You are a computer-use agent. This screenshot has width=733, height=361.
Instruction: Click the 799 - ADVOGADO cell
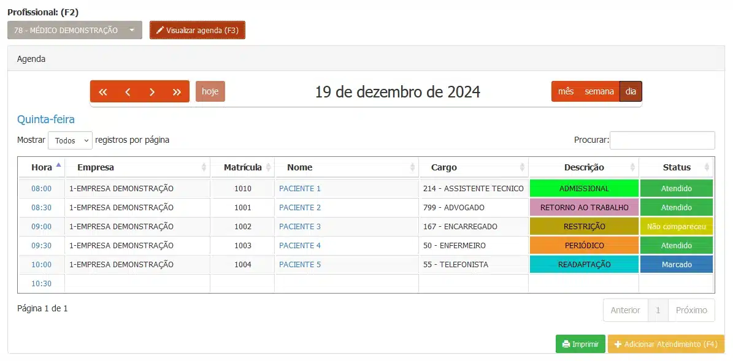pos(473,207)
